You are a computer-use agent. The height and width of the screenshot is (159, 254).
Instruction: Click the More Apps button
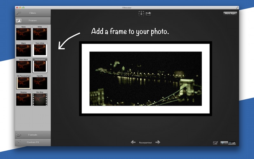click(230, 13)
